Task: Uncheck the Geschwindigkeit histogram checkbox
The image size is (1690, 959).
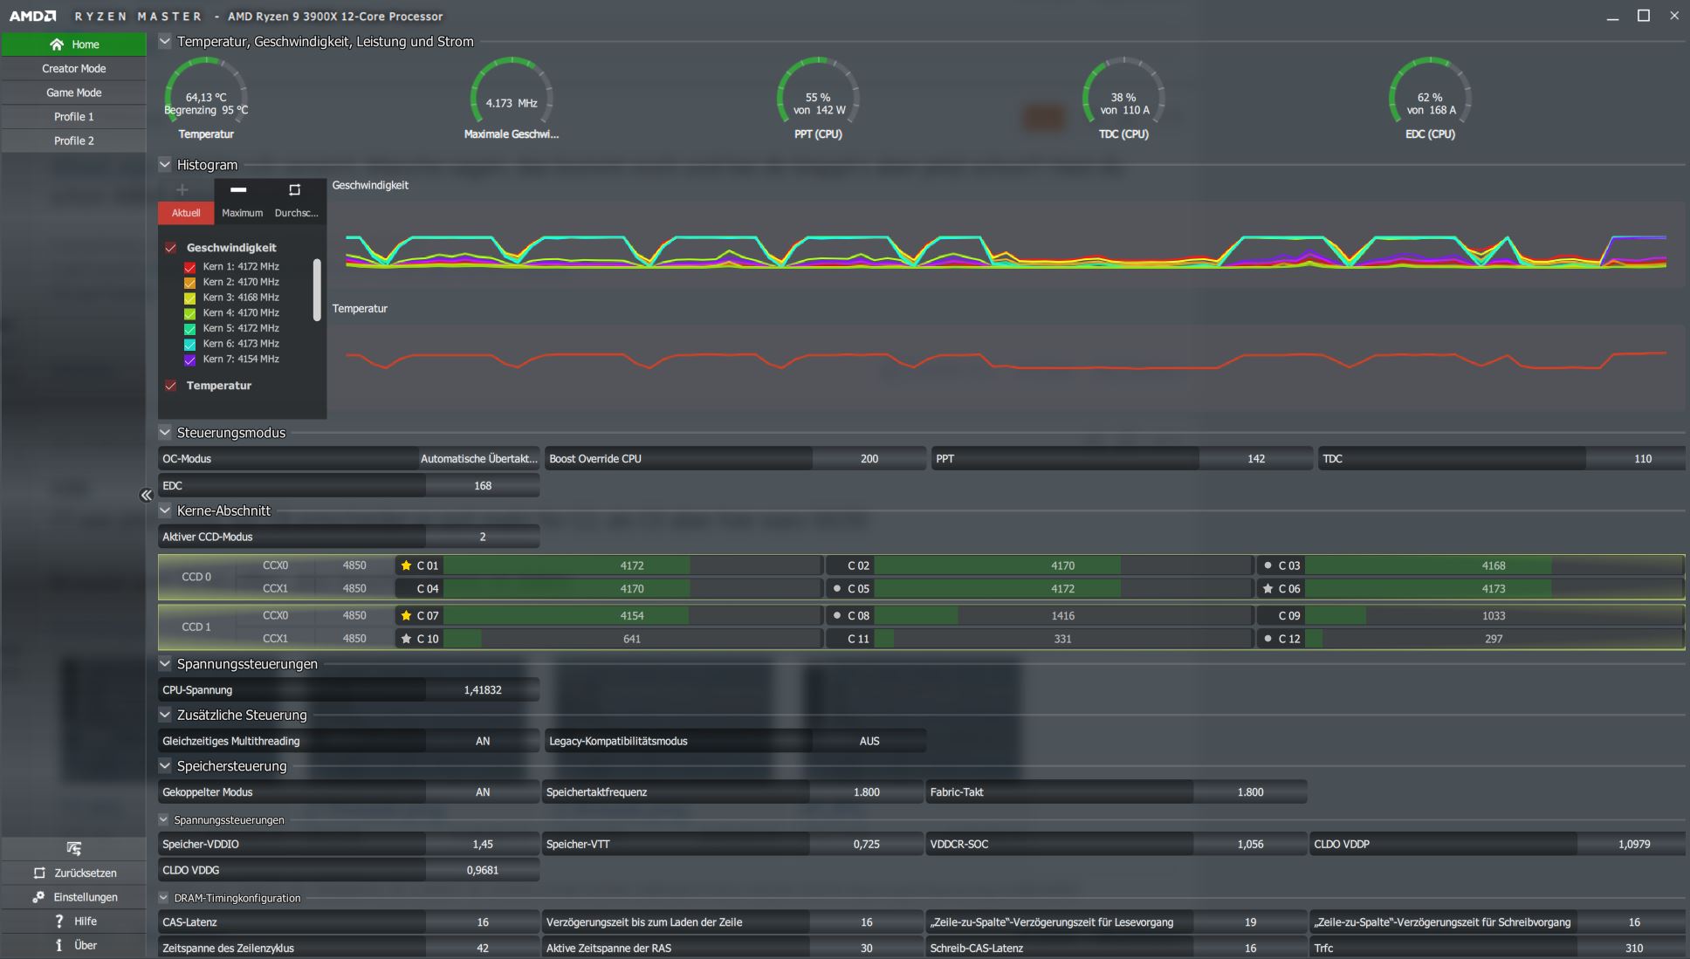Action: click(171, 248)
